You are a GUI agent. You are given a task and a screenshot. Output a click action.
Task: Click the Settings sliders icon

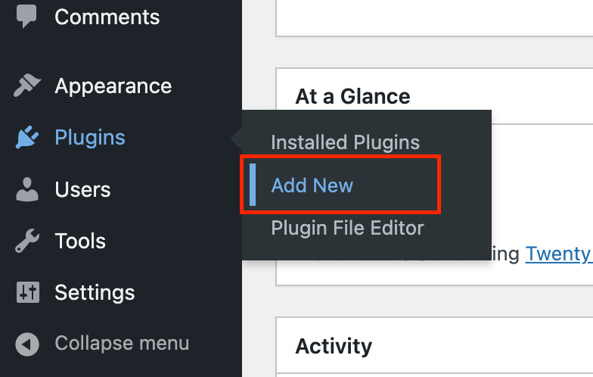pos(27,293)
